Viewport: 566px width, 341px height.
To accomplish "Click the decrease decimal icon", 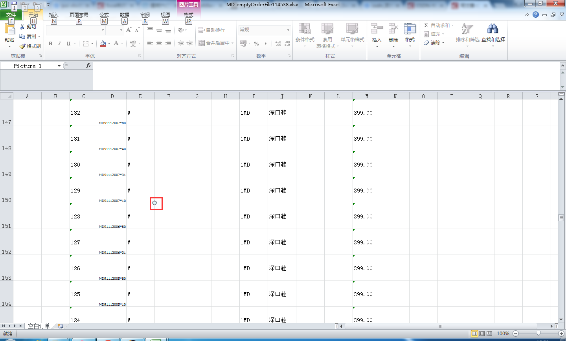I will (287, 43).
